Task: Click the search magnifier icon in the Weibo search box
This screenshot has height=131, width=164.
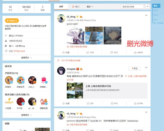Action: click(x=145, y=6)
